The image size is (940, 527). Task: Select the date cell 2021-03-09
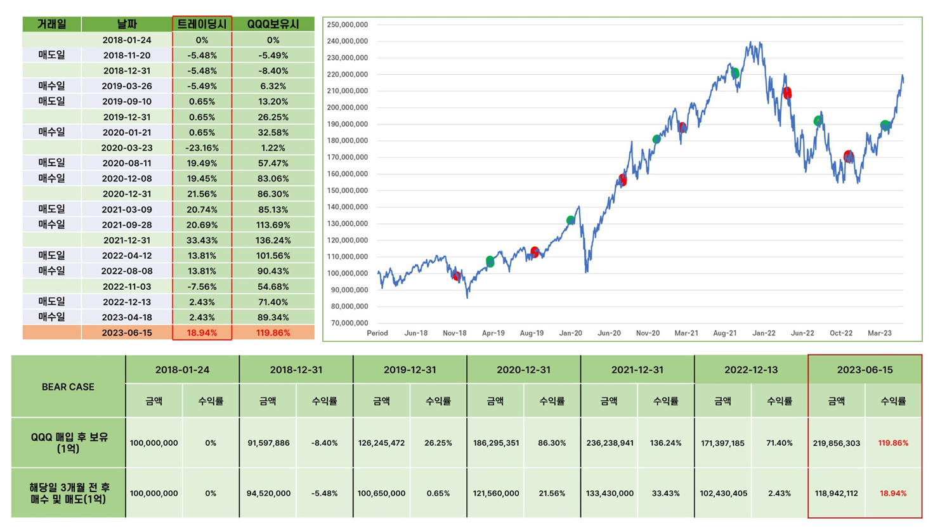pos(127,209)
